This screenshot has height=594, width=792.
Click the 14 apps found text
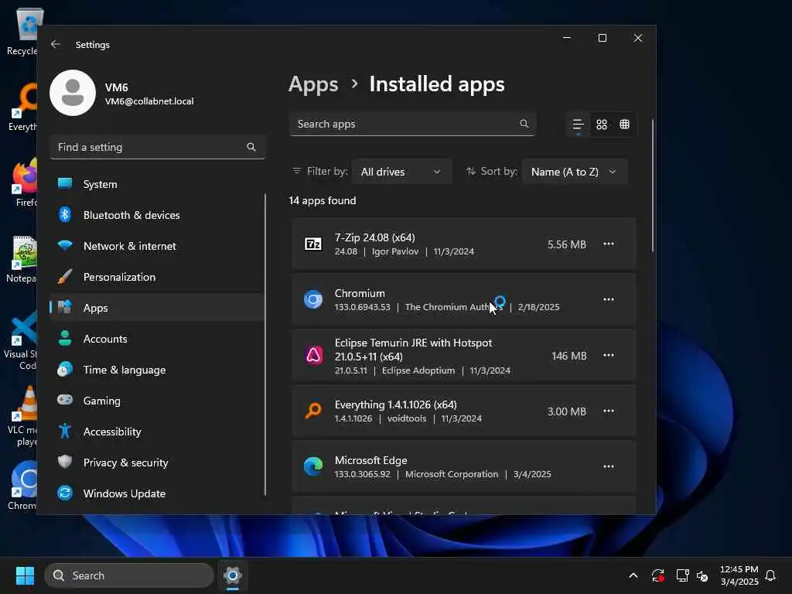click(323, 200)
